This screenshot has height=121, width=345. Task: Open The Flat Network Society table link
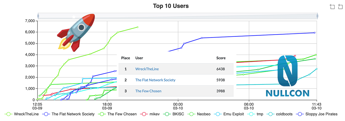[x=155, y=80]
